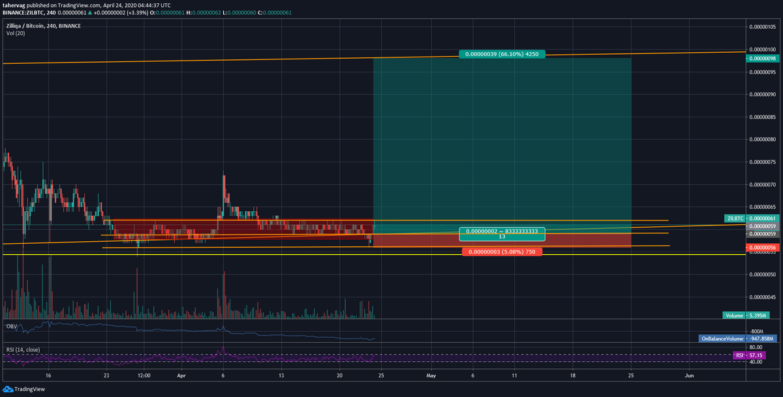This screenshot has width=783, height=397.
Task: Click the 0.00000085 price axis label
Action: point(761,117)
